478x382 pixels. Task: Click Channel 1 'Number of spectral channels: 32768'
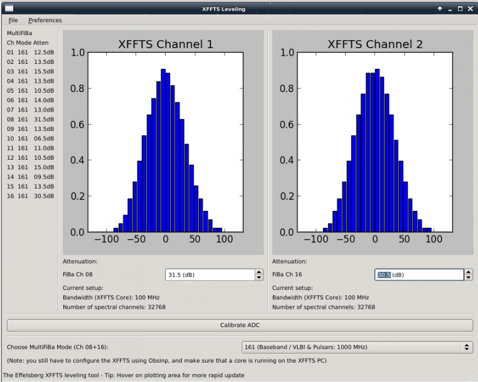(114, 307)
